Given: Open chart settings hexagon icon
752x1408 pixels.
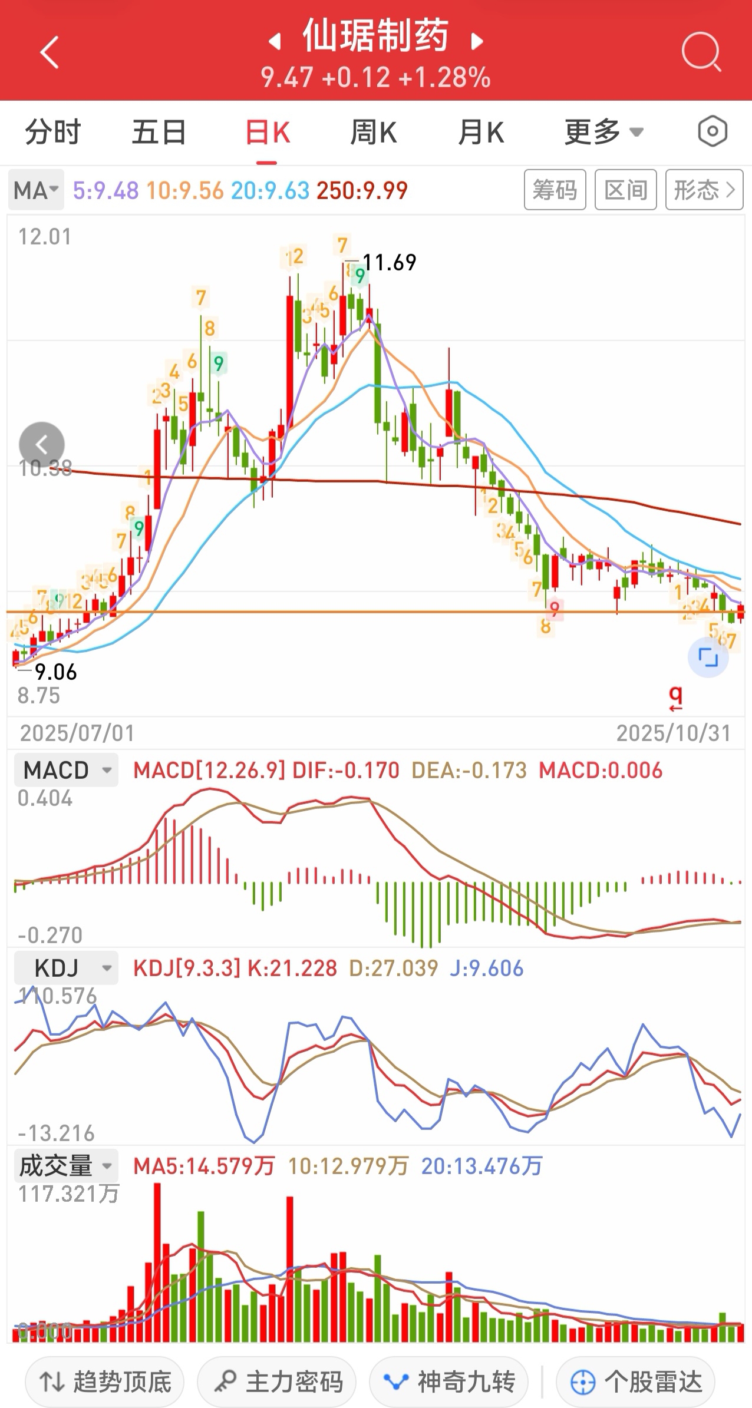Looking at the screenshot, I should point(713,131).
